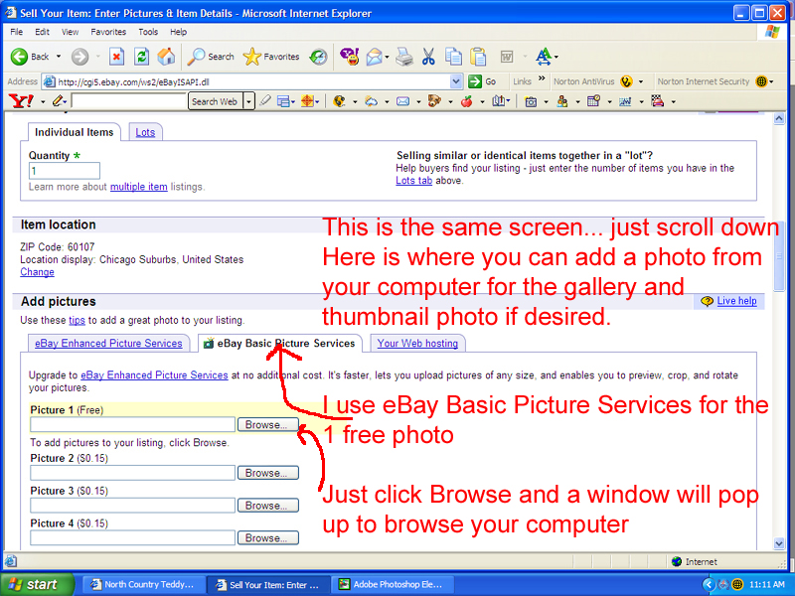795x596 pixels.
Task: Open the Windows Start button
Action: tap(34, 584)
